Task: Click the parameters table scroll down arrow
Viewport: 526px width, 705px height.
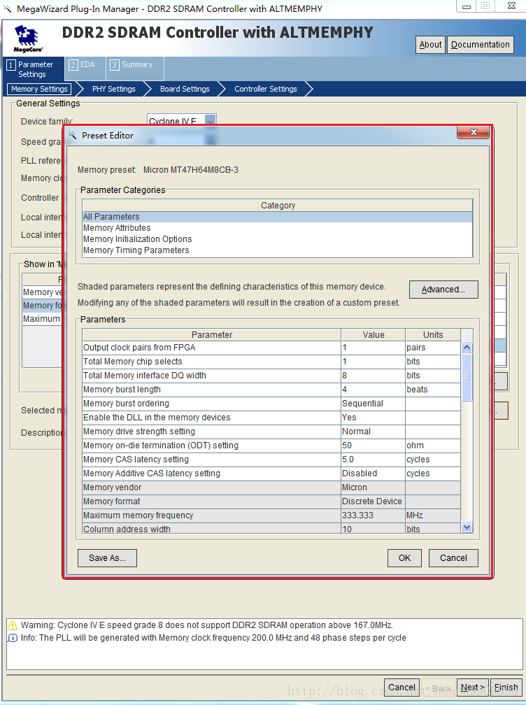Action: coord(467,527)
